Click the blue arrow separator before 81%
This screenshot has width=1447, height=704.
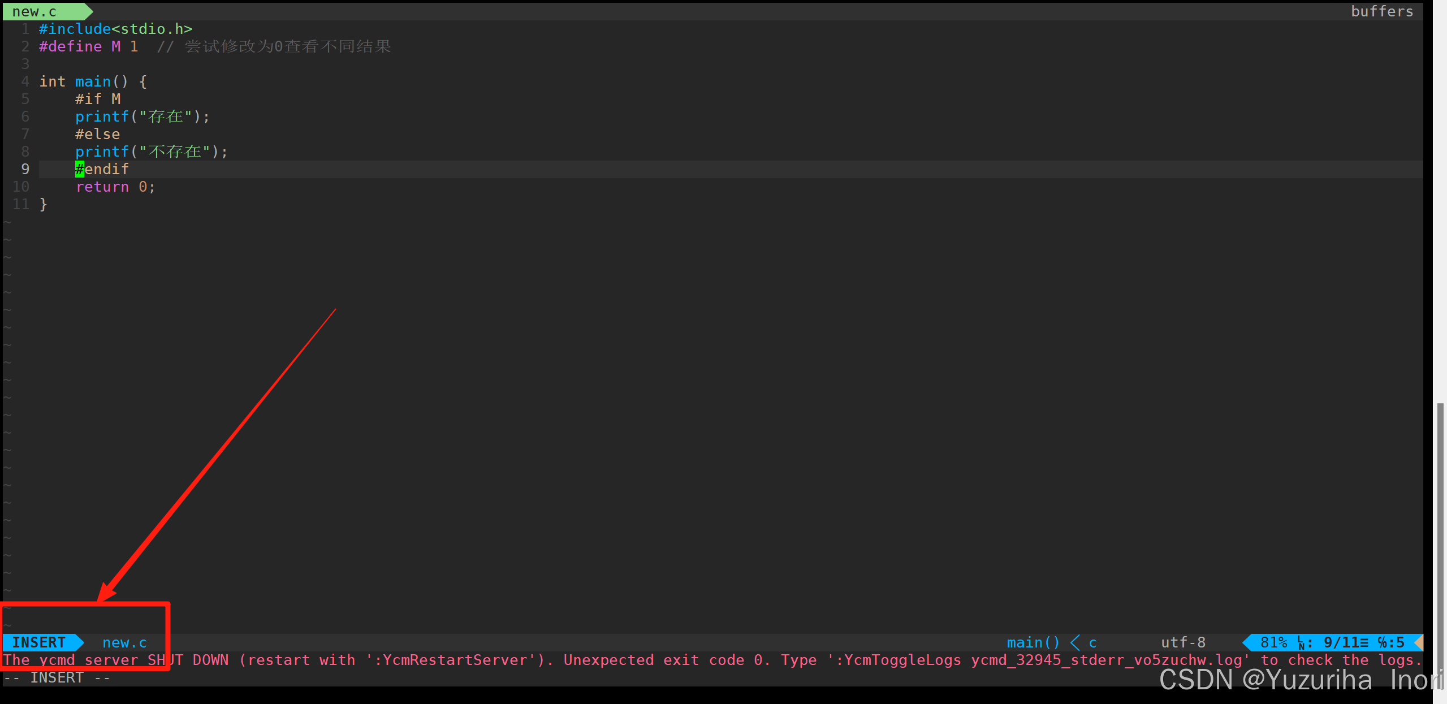(x=1247, y=642)
